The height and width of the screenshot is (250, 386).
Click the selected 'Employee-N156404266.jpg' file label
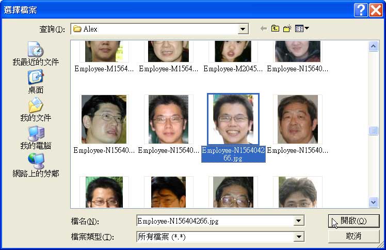tap(233, 154)
